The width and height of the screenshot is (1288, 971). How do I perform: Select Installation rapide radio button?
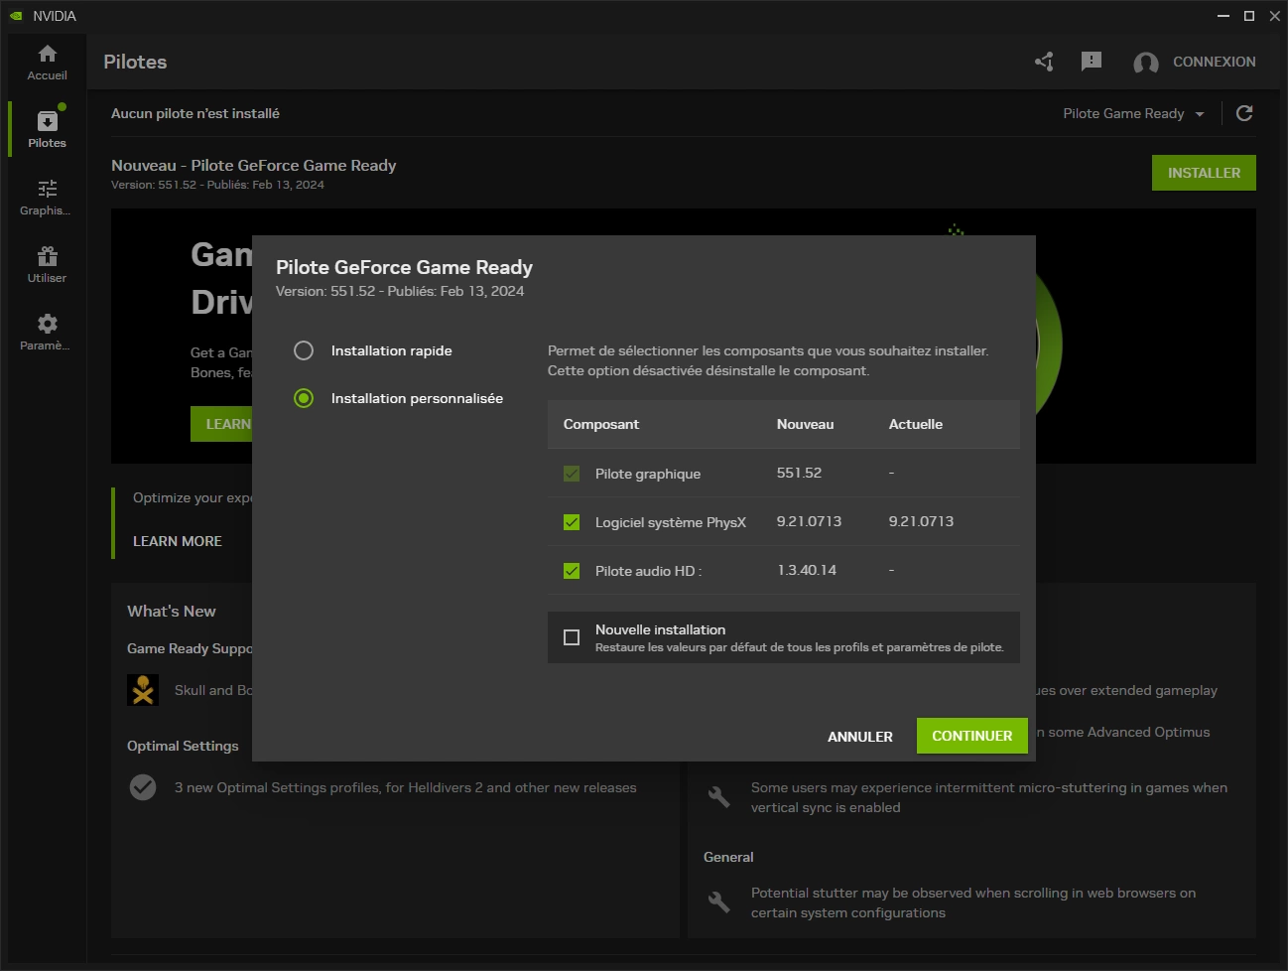pyautogui.click(x=304, y=350)
